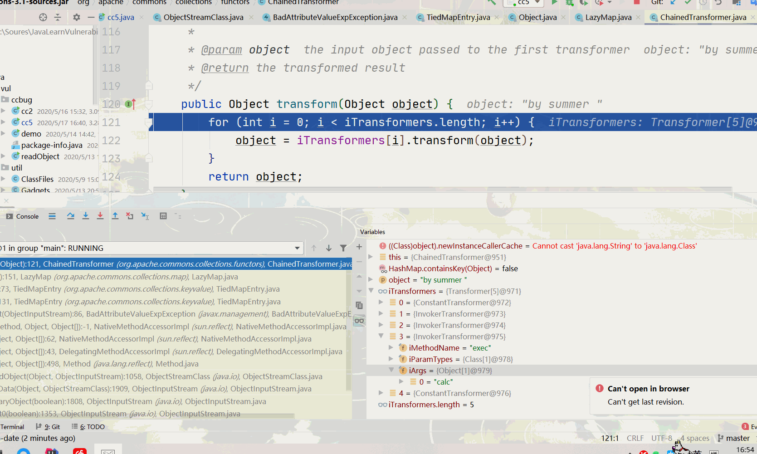Click the Run with Coverage icon
This screenshot has height=454, width=757.
click(584, 2)
